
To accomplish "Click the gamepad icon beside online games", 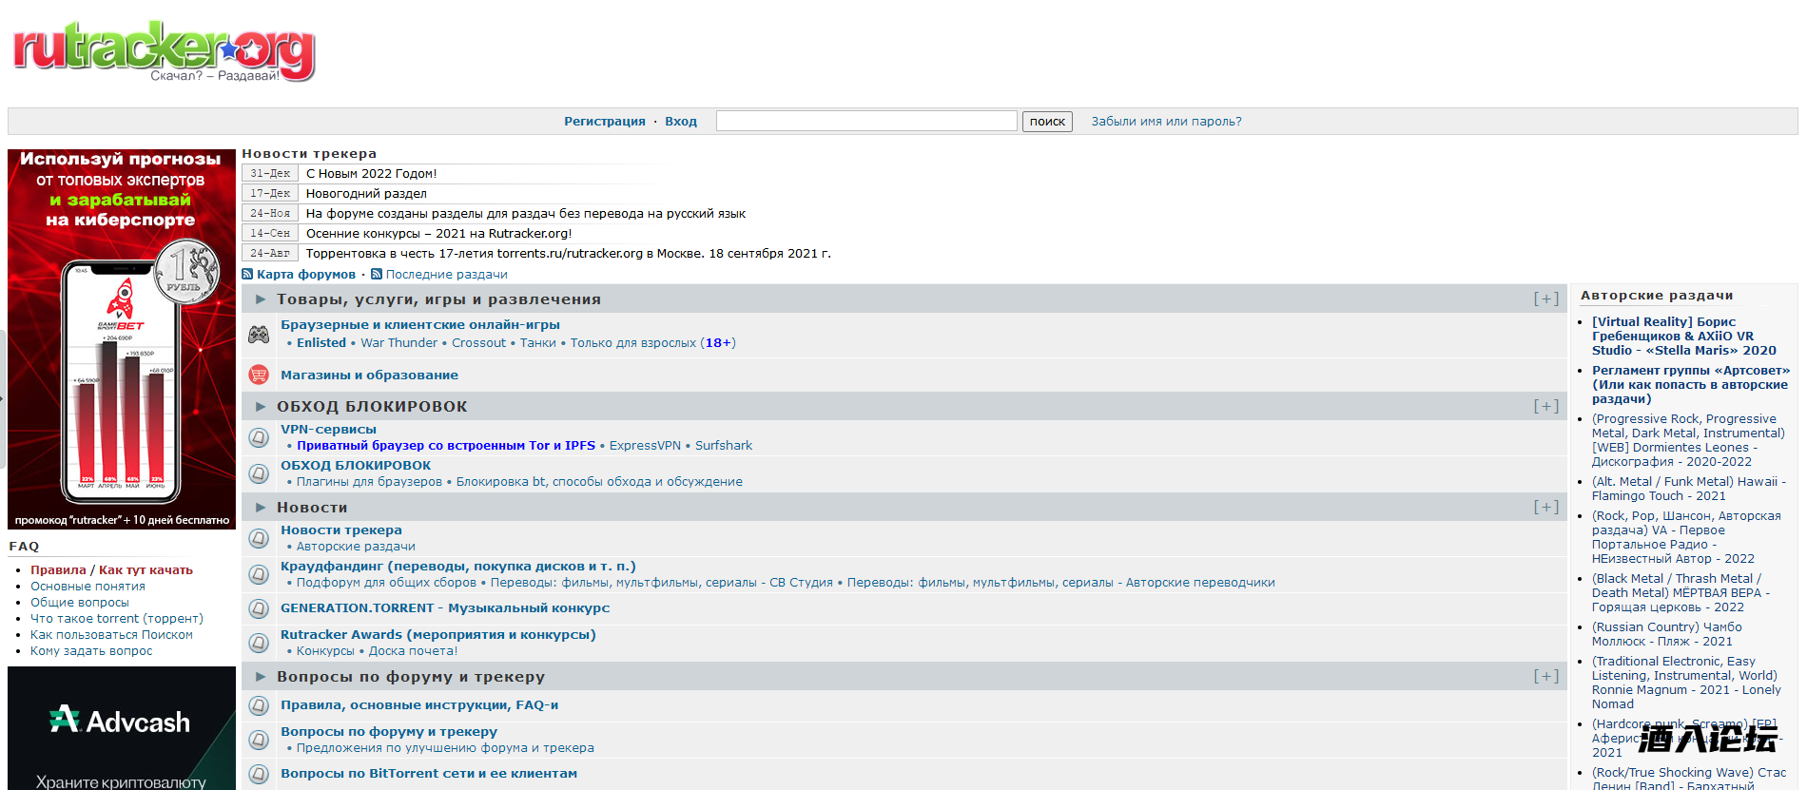I will point(259,334).
